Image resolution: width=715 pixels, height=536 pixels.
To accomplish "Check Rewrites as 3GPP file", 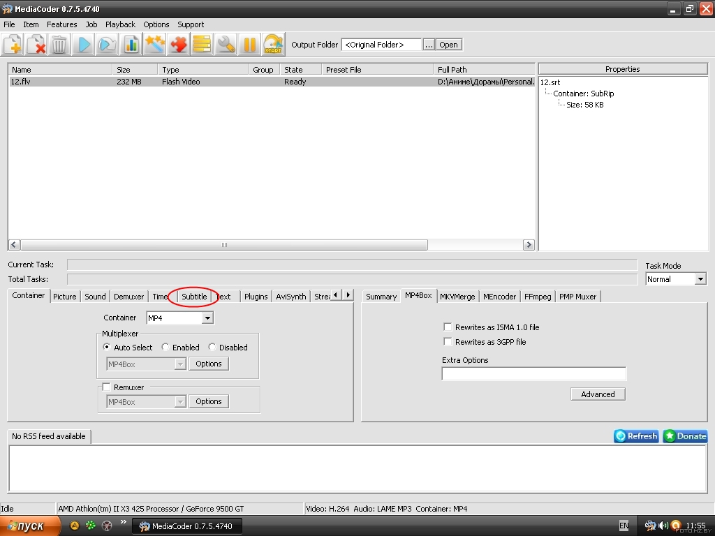I will point(448,341).
